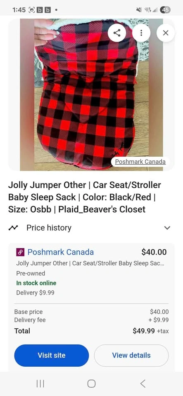This screenshot has height=396, width=183.
Task: Click the View details button
Action: click(131, 355)
